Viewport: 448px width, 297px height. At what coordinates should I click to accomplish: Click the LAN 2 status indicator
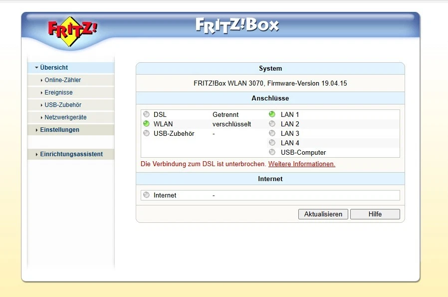pyautogui.click(x=272, y=123)
